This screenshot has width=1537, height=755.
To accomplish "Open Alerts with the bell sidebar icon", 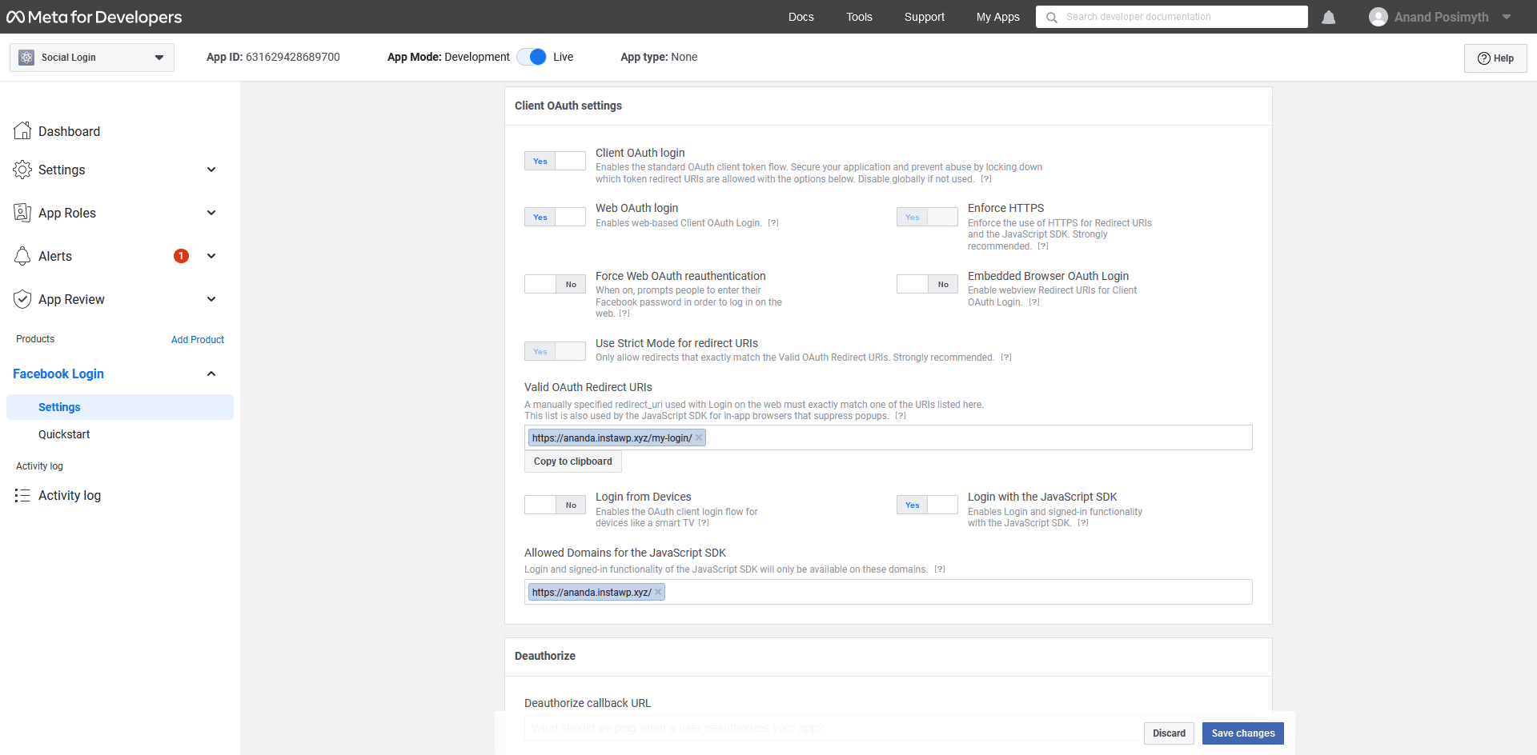I will (22, 256).
